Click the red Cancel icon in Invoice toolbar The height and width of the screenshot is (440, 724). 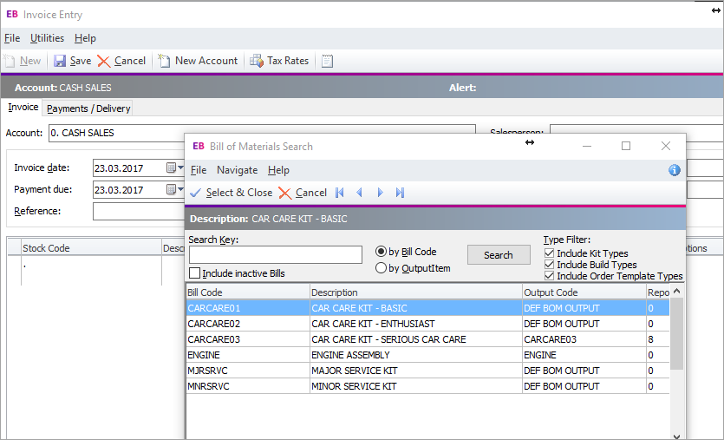pos(104,61)
